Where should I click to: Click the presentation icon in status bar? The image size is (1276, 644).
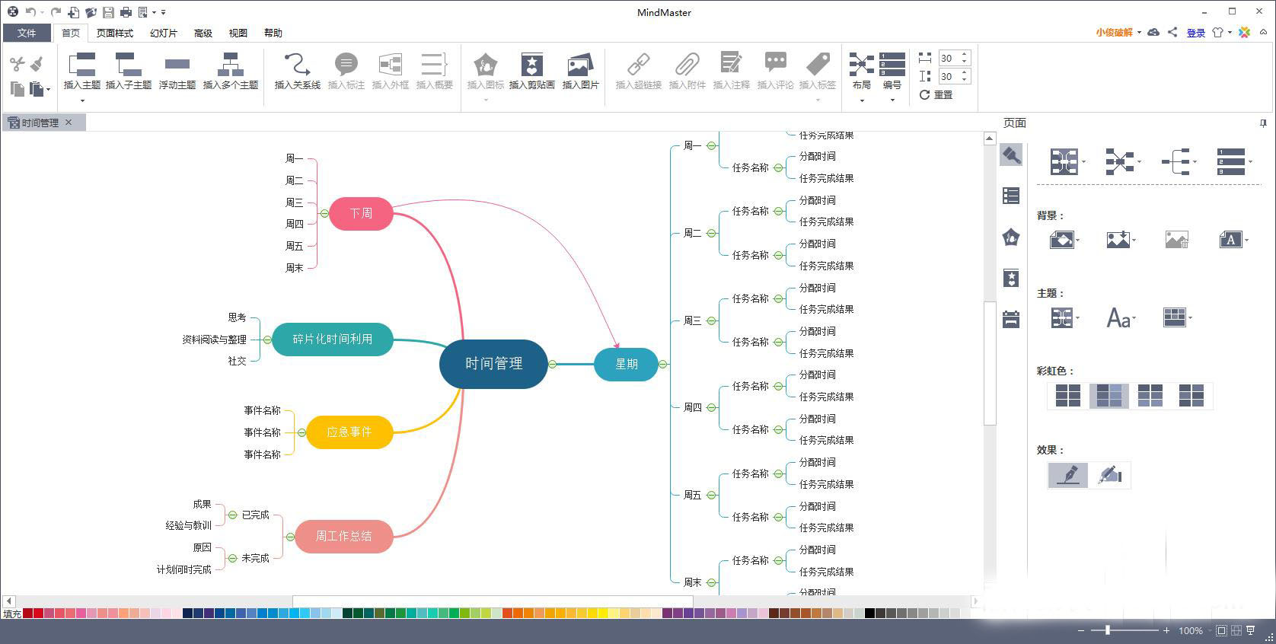coord(1250,630)
